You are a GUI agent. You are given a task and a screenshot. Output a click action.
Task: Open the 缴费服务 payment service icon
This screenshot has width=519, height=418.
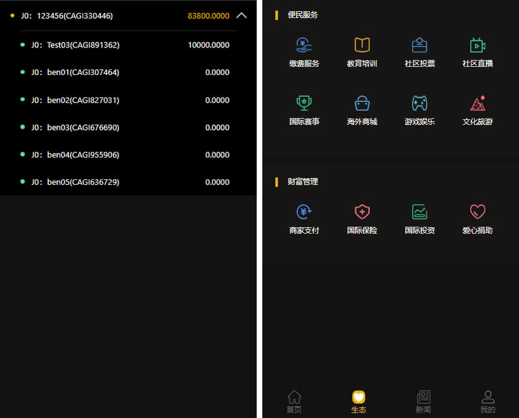(304, 46)
